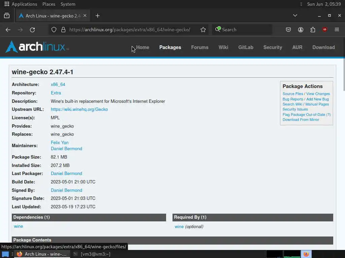The height and width of the screenshot is (258, 345).
Task: Open the System menu
Action: pyautogui.click(x=68, y=4)
